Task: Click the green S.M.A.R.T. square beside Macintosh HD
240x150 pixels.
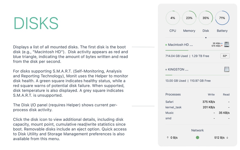Action: [166, 45]
